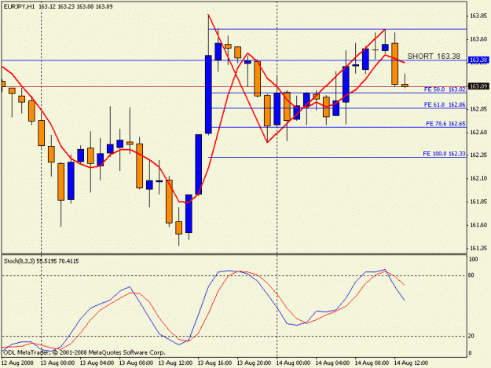Click the 'Stoch(8,3,3)' indicator label
Viewport: 491px width, 368px height.
point(19,261)
